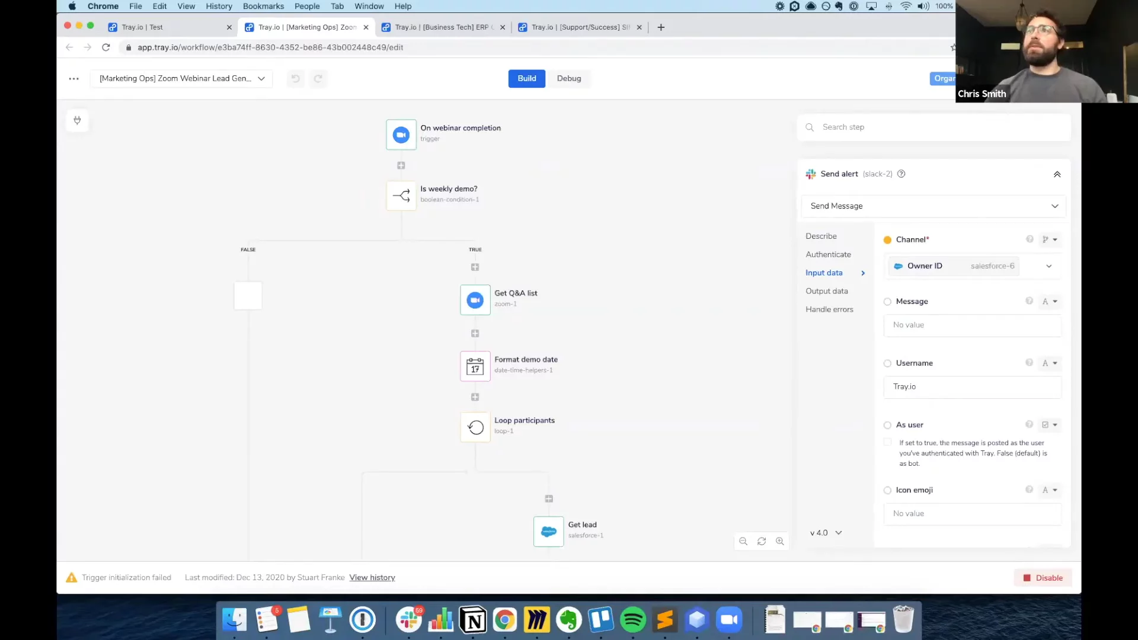
Task: Tick the As user checkbox
Action: [x=887, y=442]
